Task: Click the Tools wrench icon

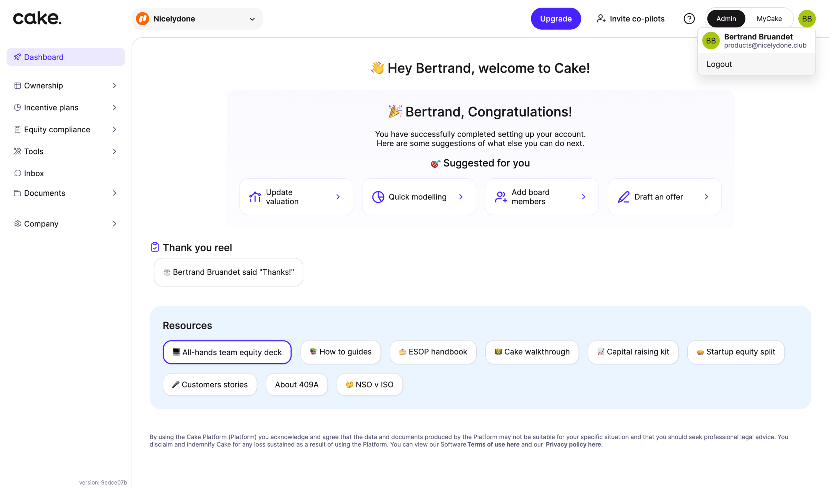Action: [x=17, y=151]
